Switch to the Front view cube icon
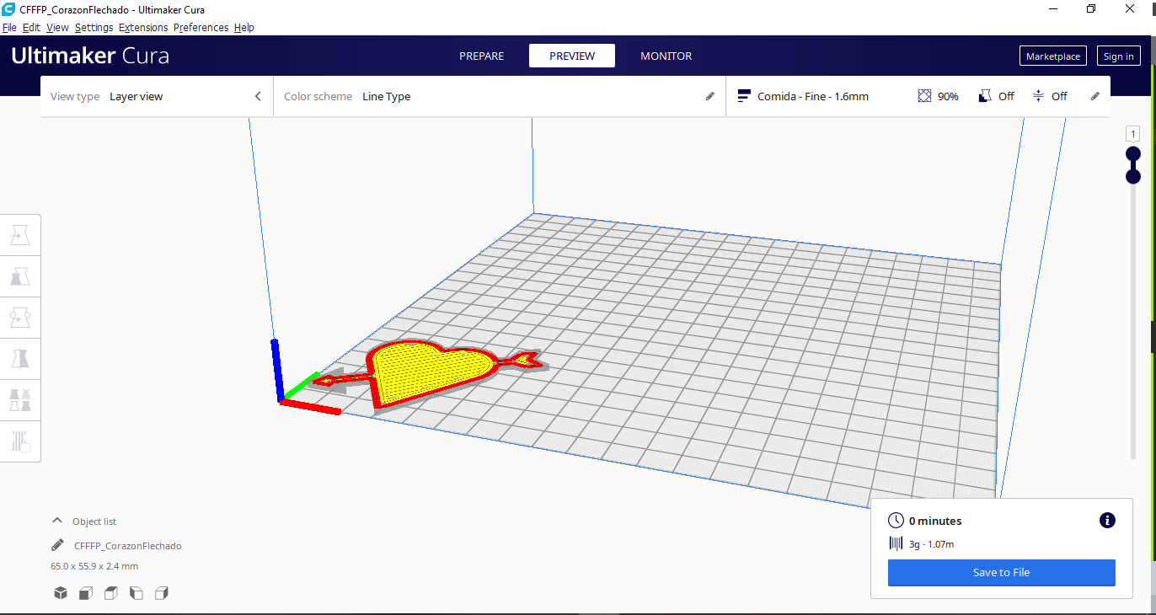 [x=86, y=593]
